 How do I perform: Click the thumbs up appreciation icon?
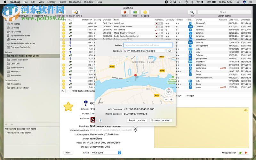tap(240, 153)
